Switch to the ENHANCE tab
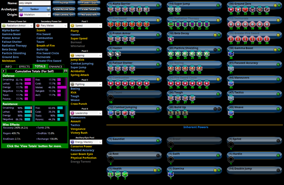Image resolution: width=284 pixels, height=185 pixels. pos(56,67)
